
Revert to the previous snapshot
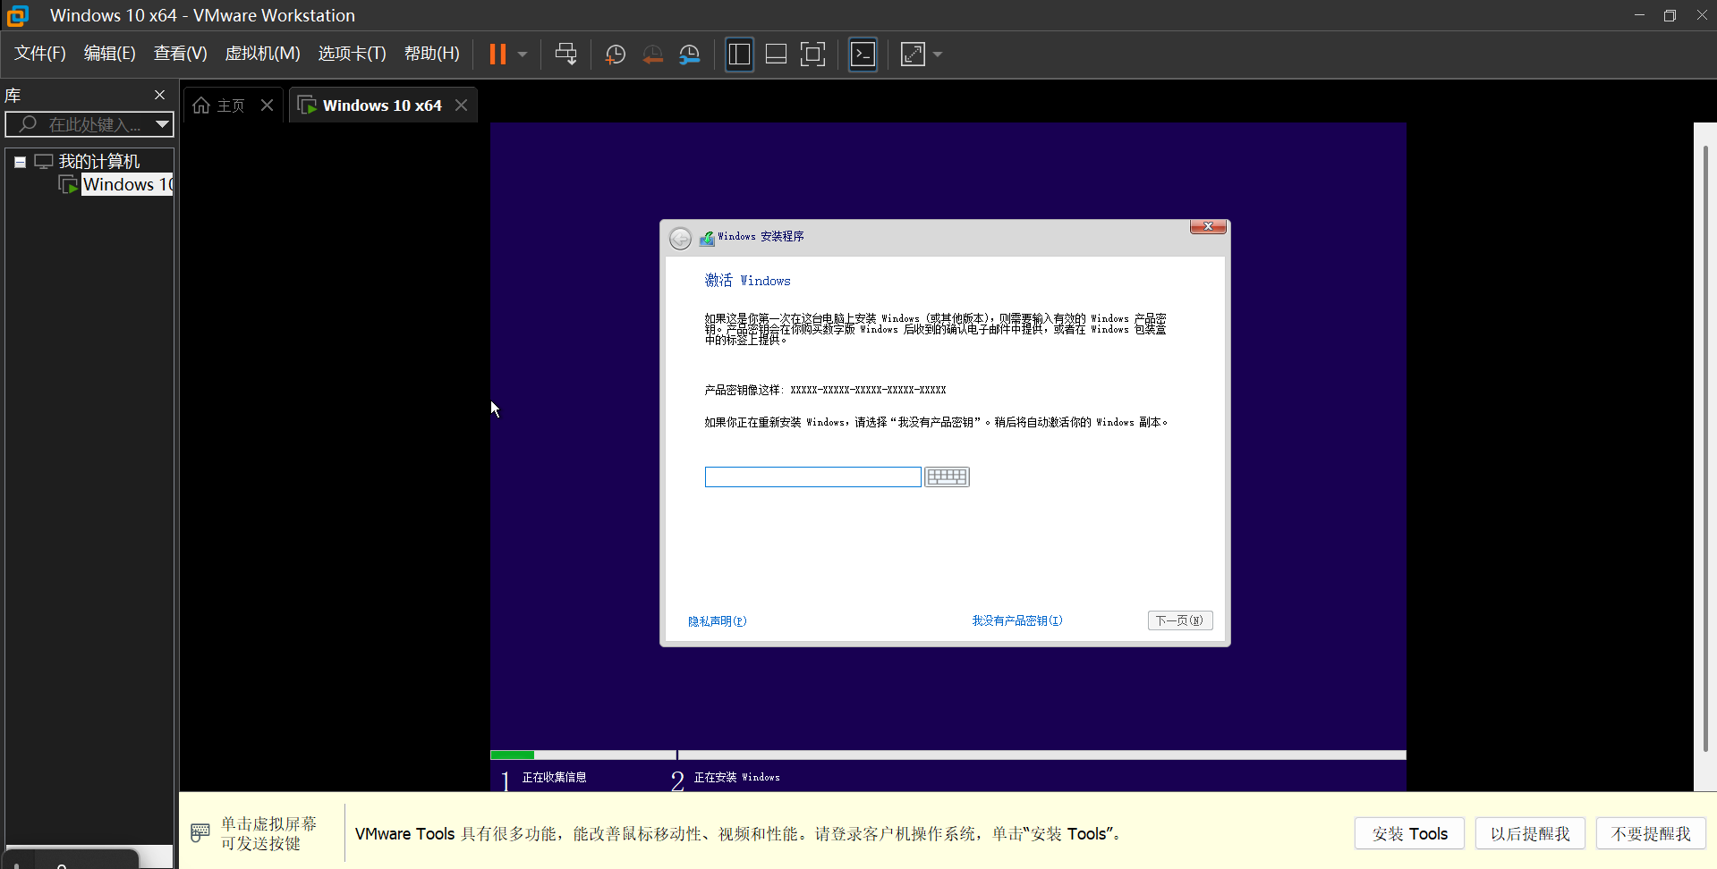coord(652,54)
